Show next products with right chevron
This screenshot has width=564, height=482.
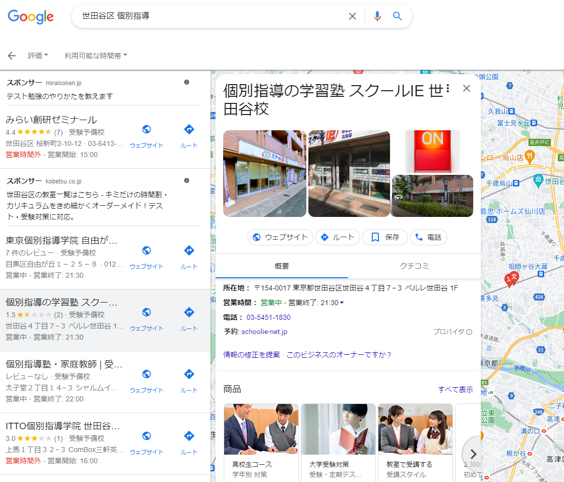tap(473, 454)
